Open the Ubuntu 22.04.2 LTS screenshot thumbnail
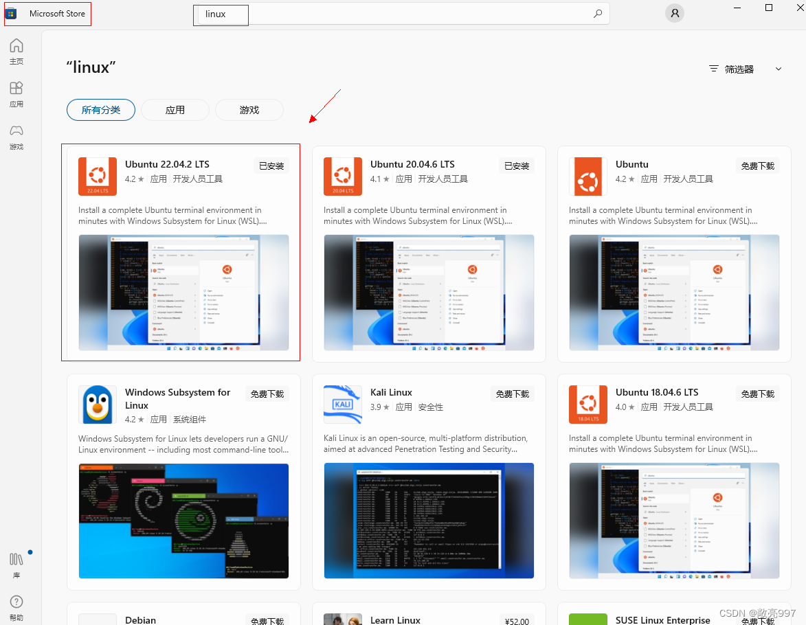Image resolution: width=806 pixels, height=625 pixels. pyautogui.click(x=183, y=293)
